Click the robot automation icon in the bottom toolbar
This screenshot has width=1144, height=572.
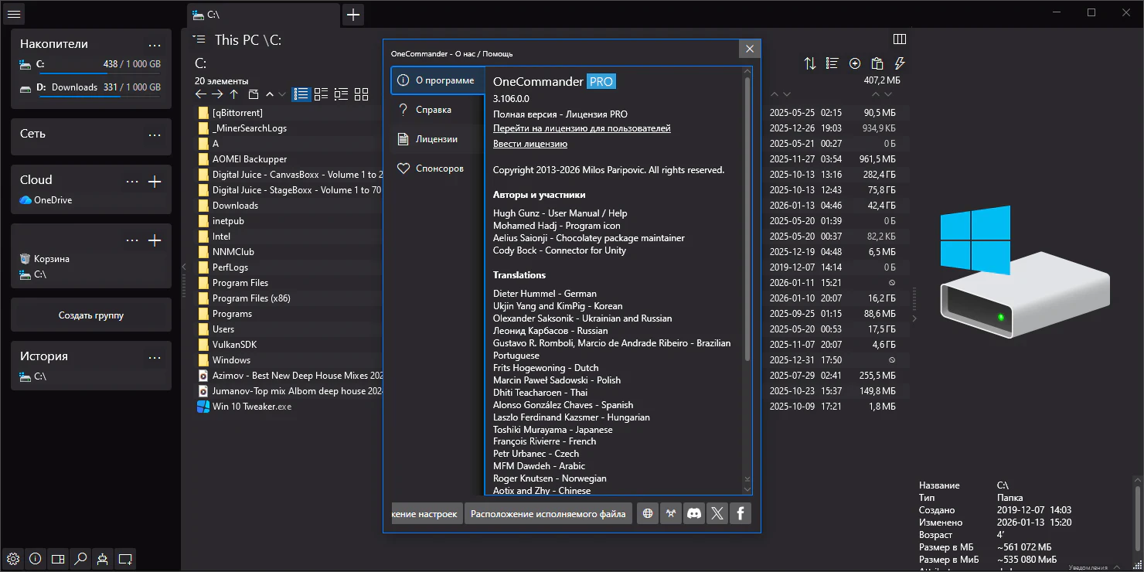[x=102, y=558]
